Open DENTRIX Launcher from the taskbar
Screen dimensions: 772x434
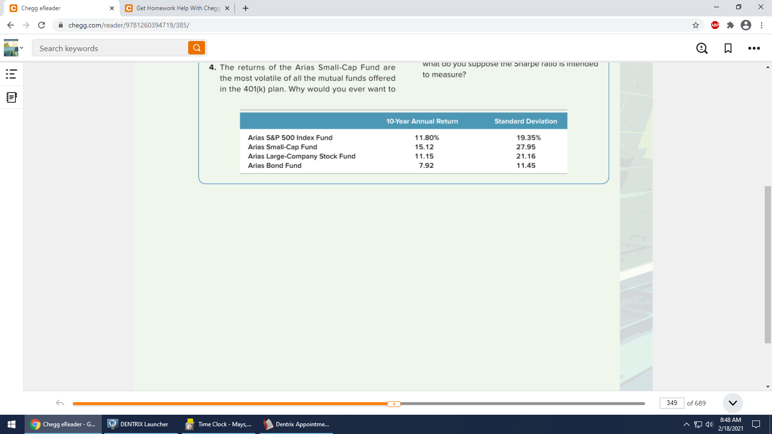click(x=140, y=424)
